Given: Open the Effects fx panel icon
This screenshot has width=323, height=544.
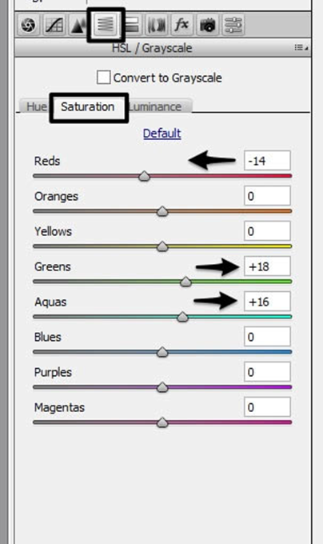Looking at the screenshot, I should click(182, 26).
